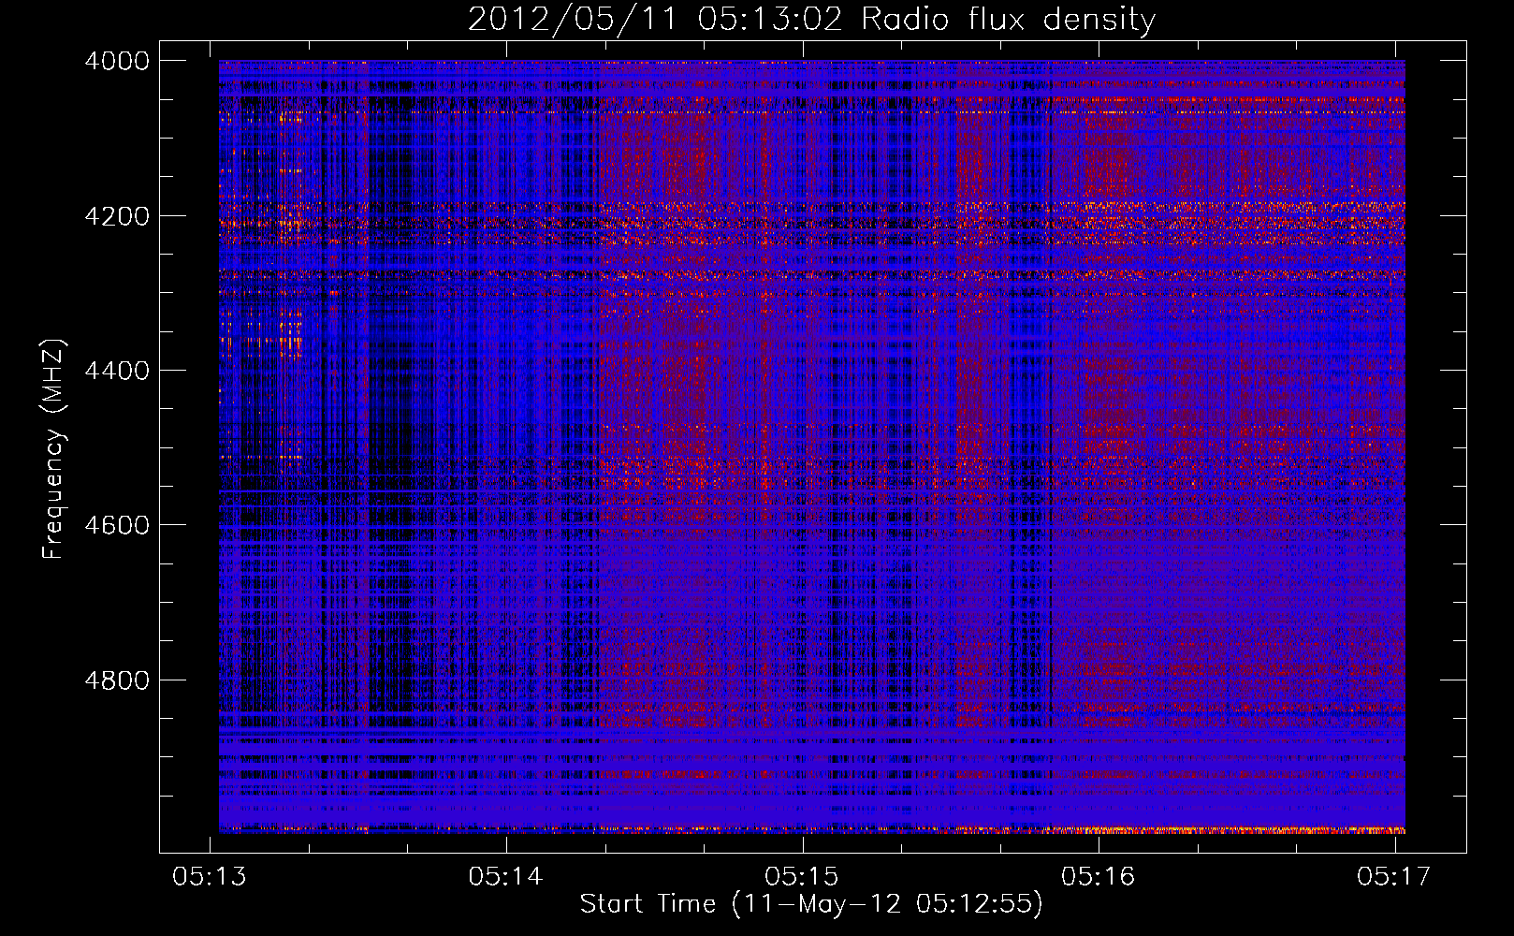Click the 05:14 time tick label
Screen dimensions: 1514x936
tap(506, 876)
